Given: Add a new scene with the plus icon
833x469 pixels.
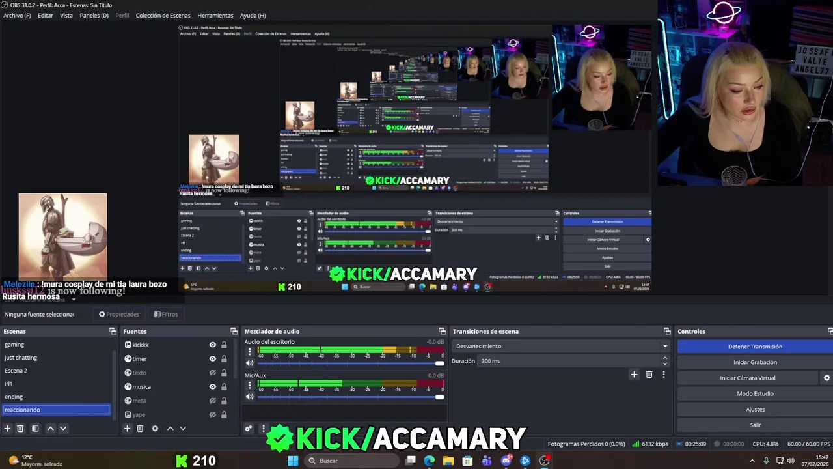Looking at the screenshot, I should [8, 428].
